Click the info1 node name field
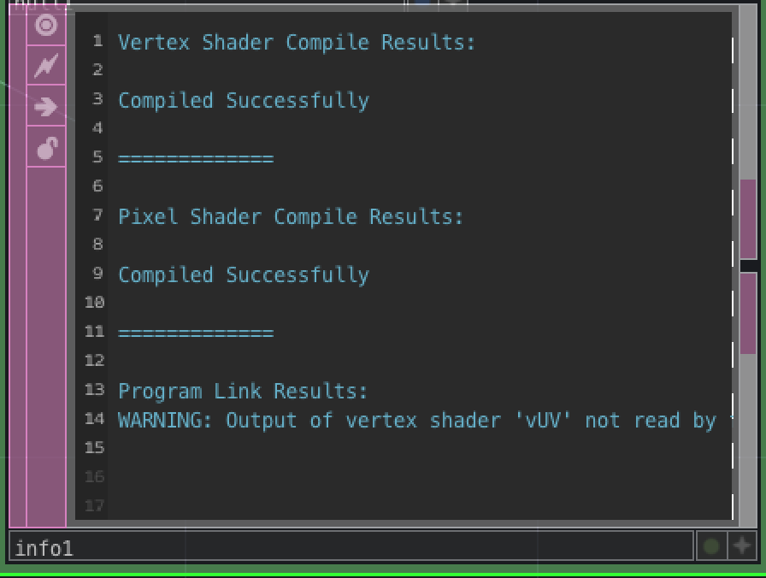 coord(351,547)
